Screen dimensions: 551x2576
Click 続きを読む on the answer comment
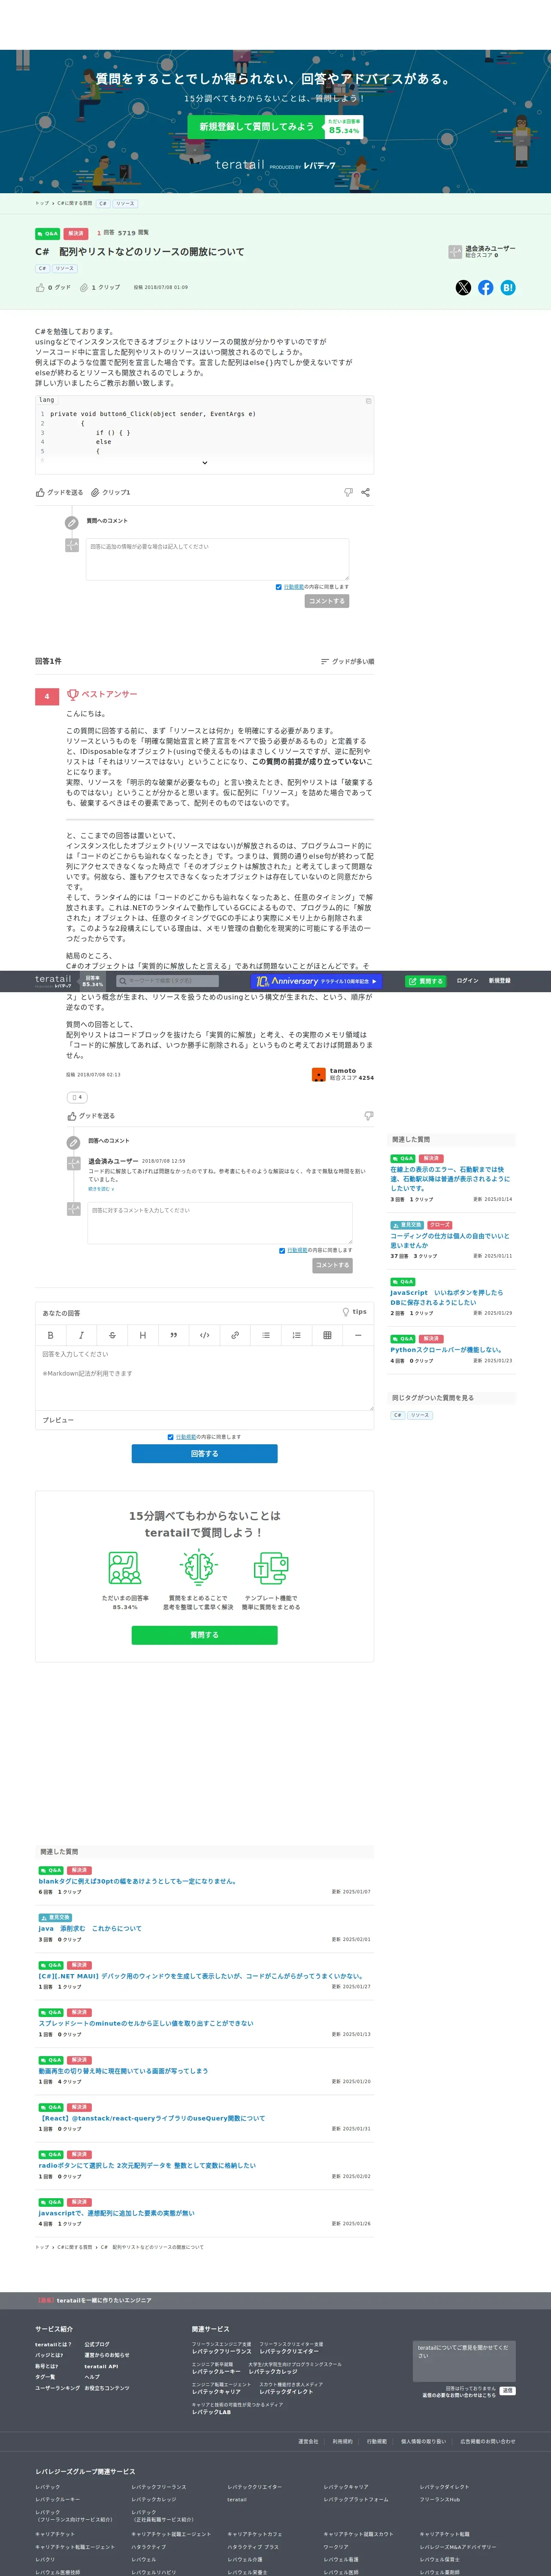pyautogui.click(x=101, y=1189)
